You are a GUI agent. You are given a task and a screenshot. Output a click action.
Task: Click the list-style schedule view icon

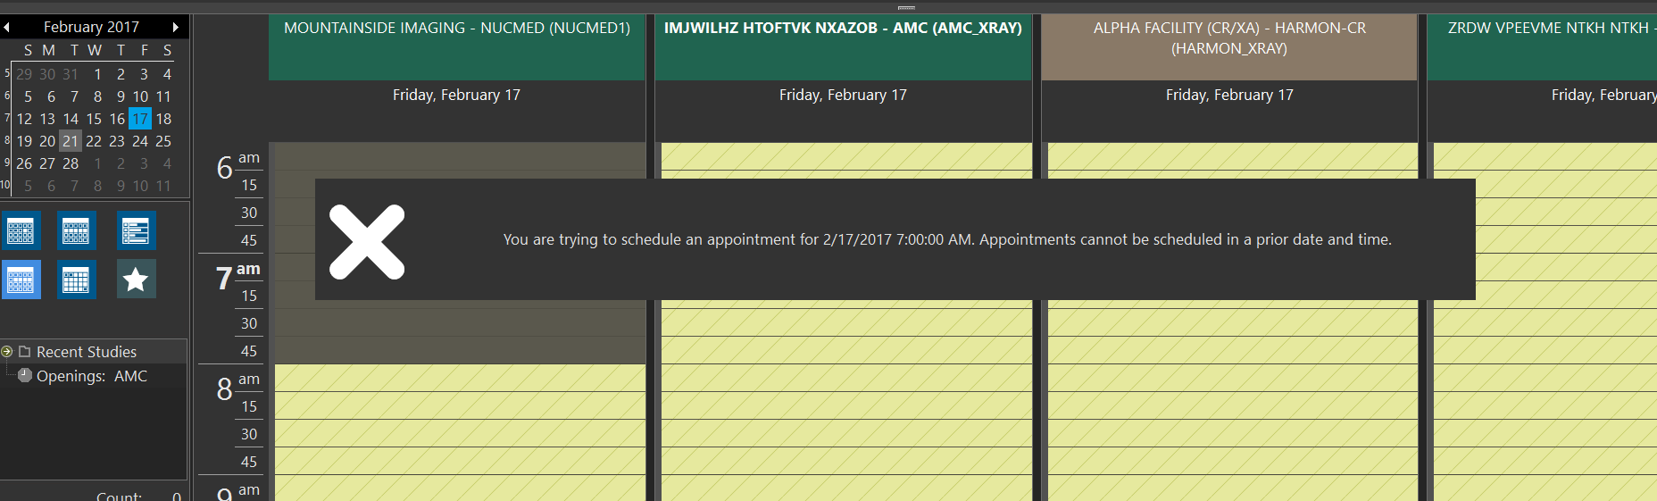pos(136,230)
